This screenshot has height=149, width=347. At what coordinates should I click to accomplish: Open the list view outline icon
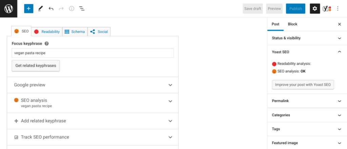[82, 9]
